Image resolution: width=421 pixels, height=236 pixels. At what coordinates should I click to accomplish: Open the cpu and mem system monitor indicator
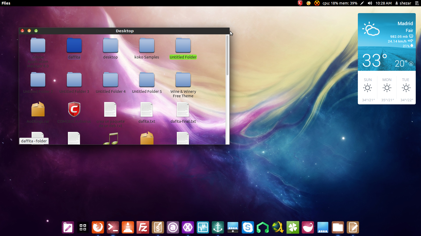(340, 3)
